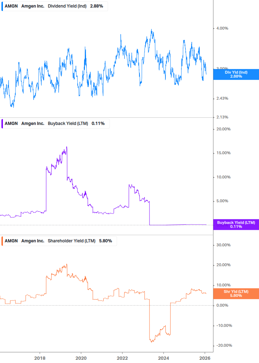Click the 2024 label on the time axis
This screenshot has height=363, width=259.
164,358
